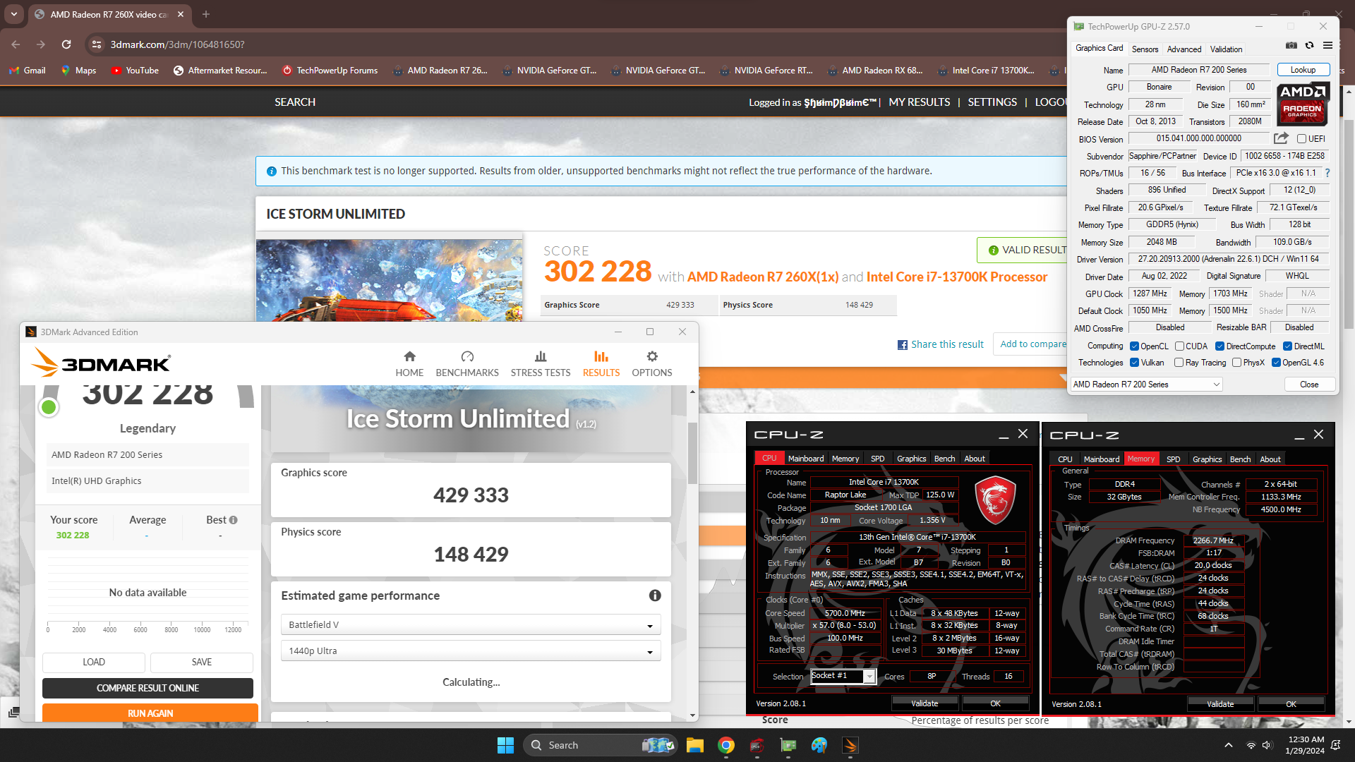The height and width of the screenshot is (762, 1355).
Task: Open Chrome from the taskbar
Action: click(x=726, y=745)
